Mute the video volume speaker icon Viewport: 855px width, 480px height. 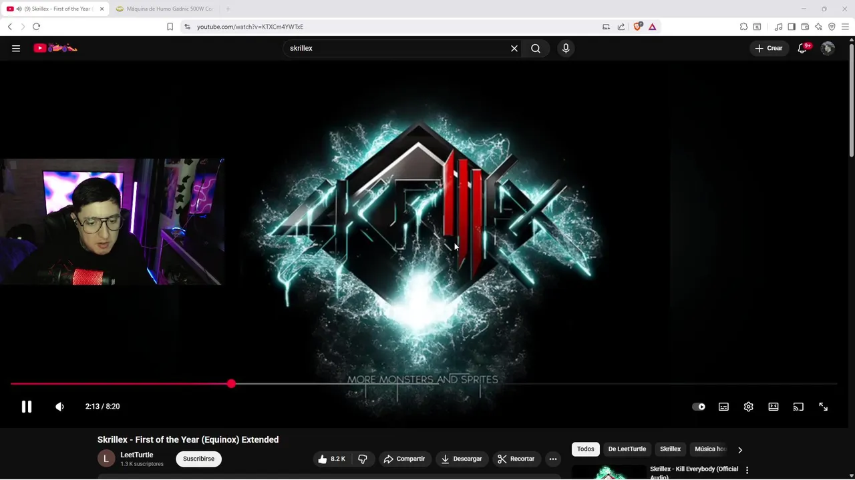(x=59, y=407)
